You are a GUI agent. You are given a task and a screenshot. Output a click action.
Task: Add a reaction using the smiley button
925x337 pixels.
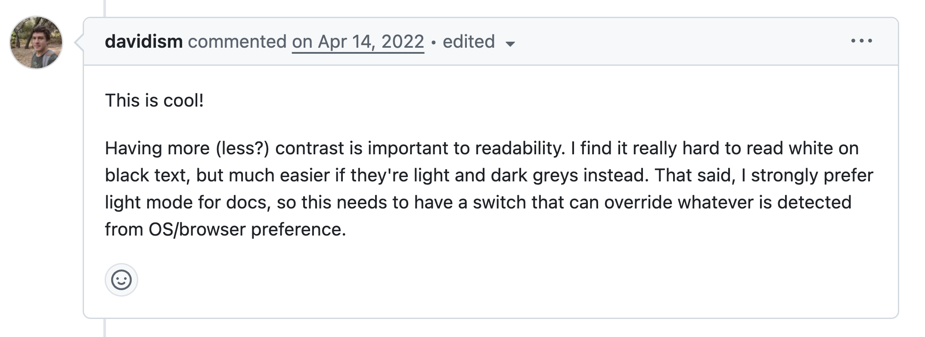pos(121,280)
